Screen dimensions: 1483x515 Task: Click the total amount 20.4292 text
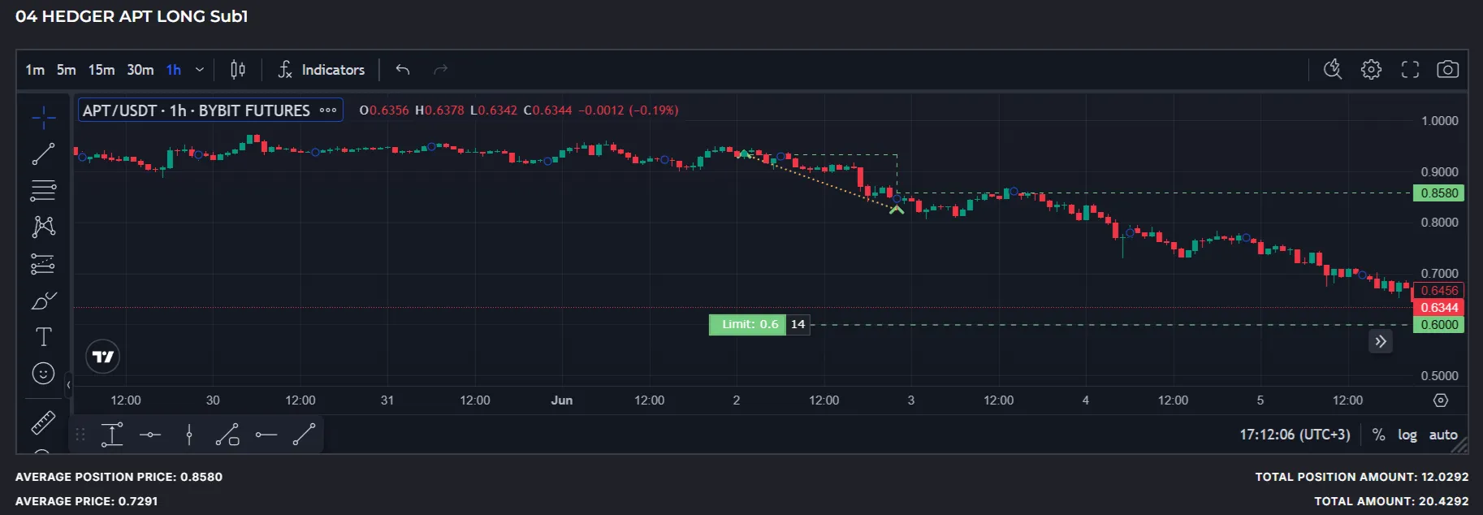point(1391,501)
